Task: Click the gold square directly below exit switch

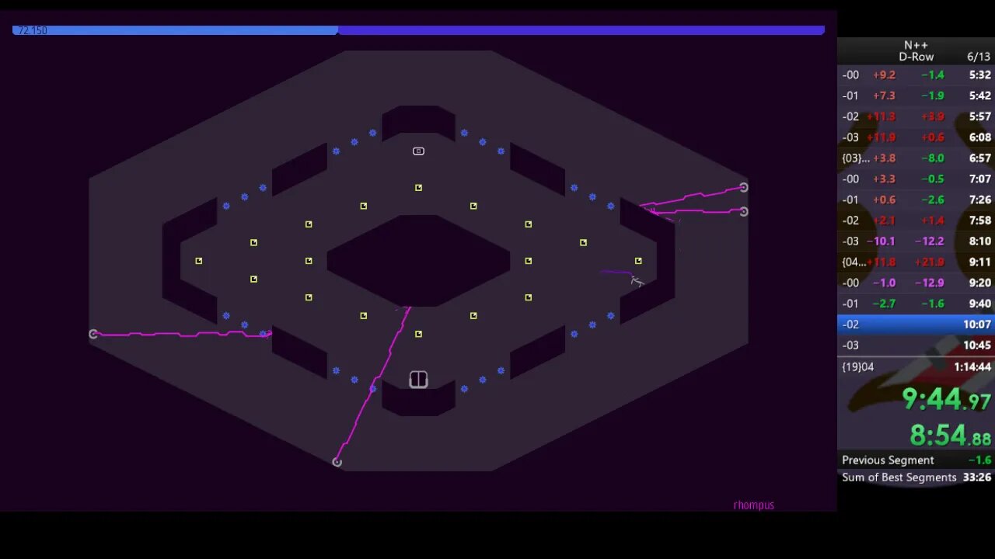Action: pyautogui.click(x=418, y=187)
